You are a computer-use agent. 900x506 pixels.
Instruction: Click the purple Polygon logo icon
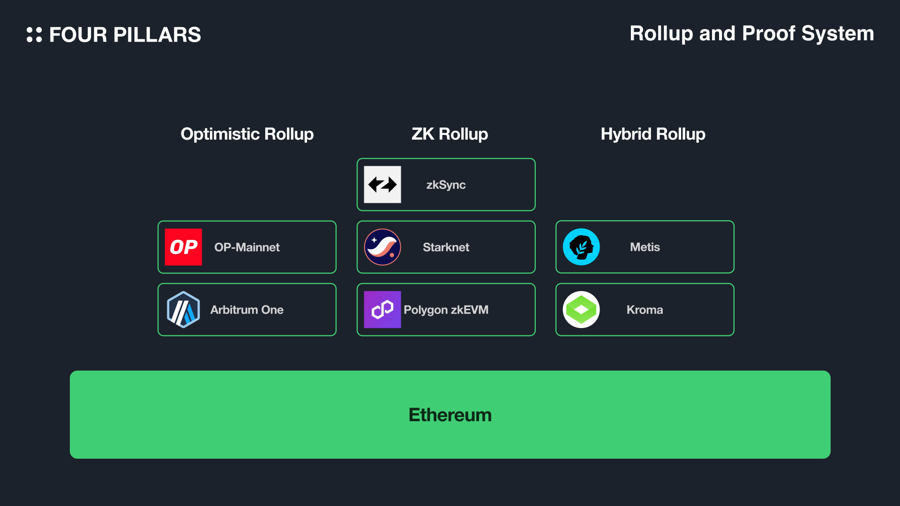(382, 310)
